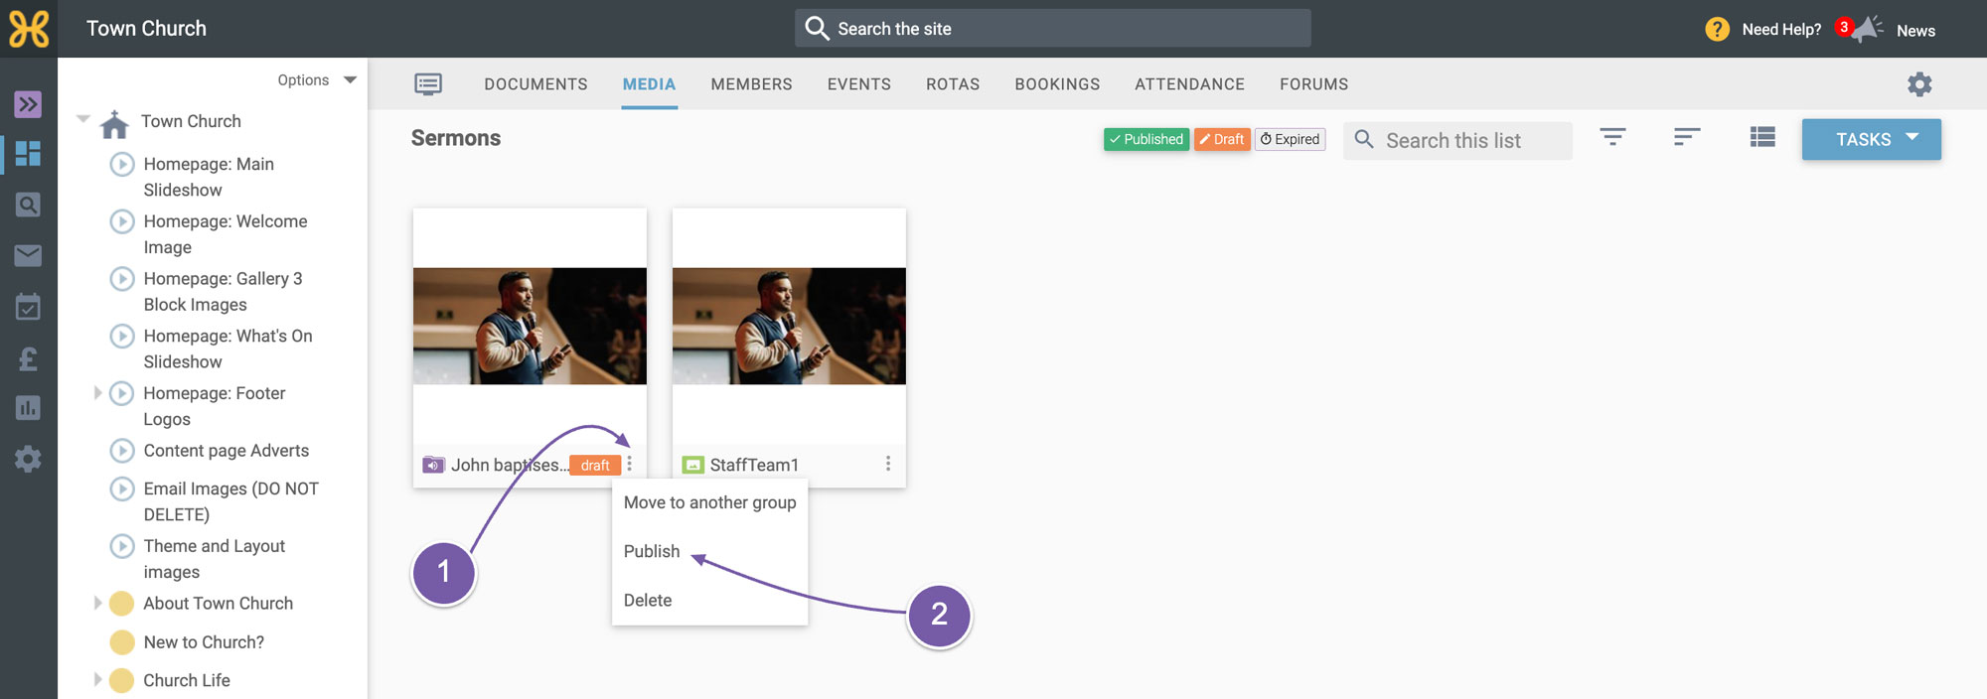Toggle the Draft status filter
This screenshot has height=699, width=1987.
click(1222, 139)
